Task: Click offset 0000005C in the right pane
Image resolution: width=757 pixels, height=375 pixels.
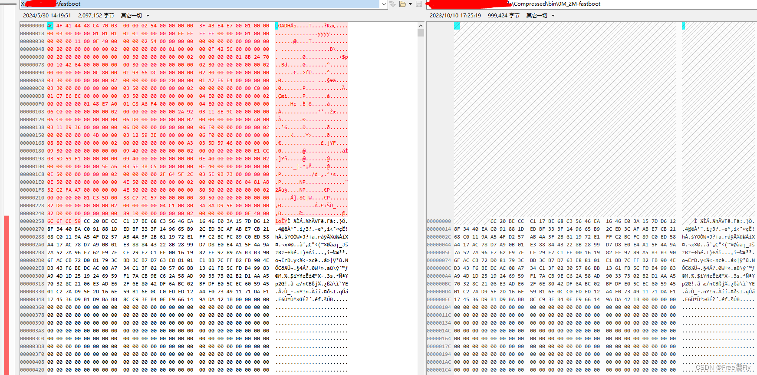Action: click(x=439, y=253)
